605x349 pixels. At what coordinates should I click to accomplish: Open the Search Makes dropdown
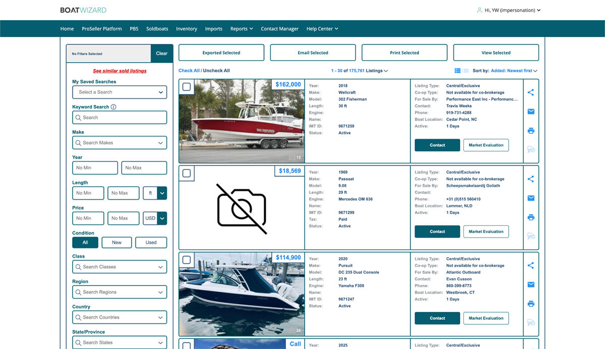119,143
